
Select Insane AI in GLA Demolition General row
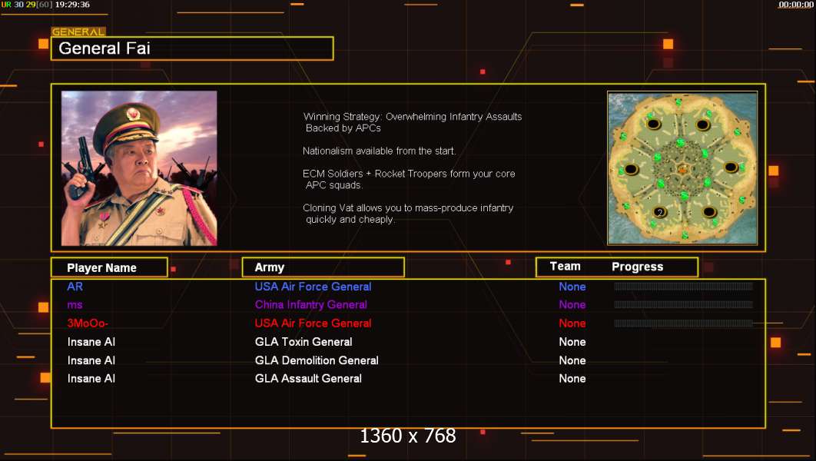(x=91, y=360)
